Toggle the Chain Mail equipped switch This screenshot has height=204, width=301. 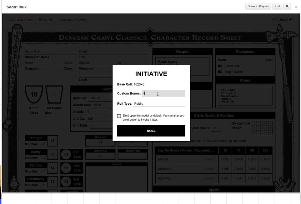point(220,66)
